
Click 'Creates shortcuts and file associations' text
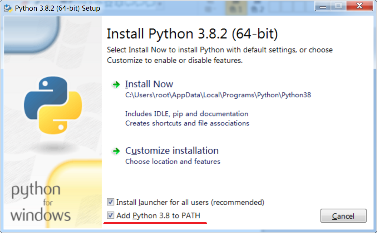[x=187, y=123]
